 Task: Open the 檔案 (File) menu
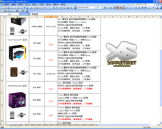point(7,5)
